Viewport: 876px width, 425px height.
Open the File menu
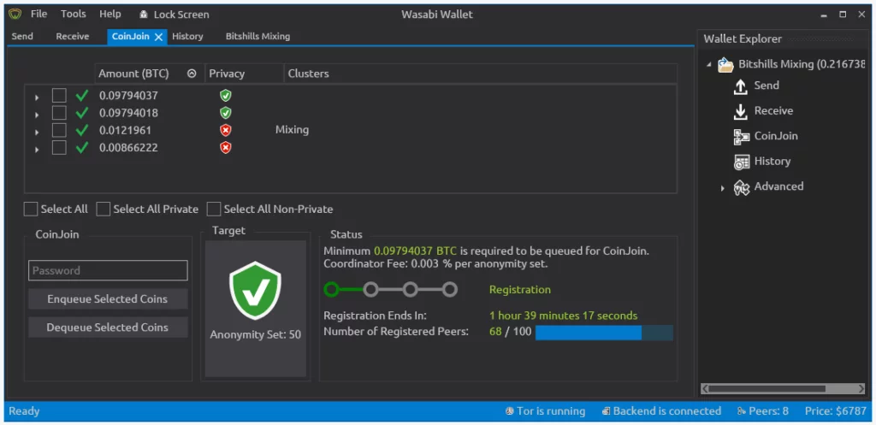[x=38, y=14]
